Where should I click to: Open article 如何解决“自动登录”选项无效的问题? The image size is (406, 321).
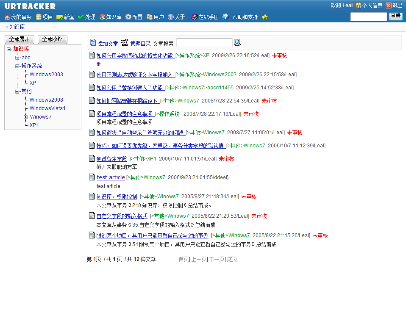(140, 133)
